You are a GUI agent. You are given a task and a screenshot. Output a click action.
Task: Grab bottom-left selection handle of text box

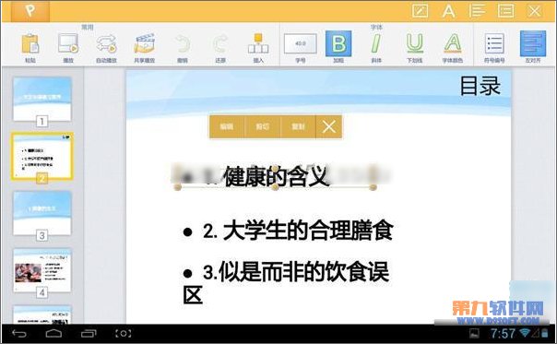coord(178,187)
